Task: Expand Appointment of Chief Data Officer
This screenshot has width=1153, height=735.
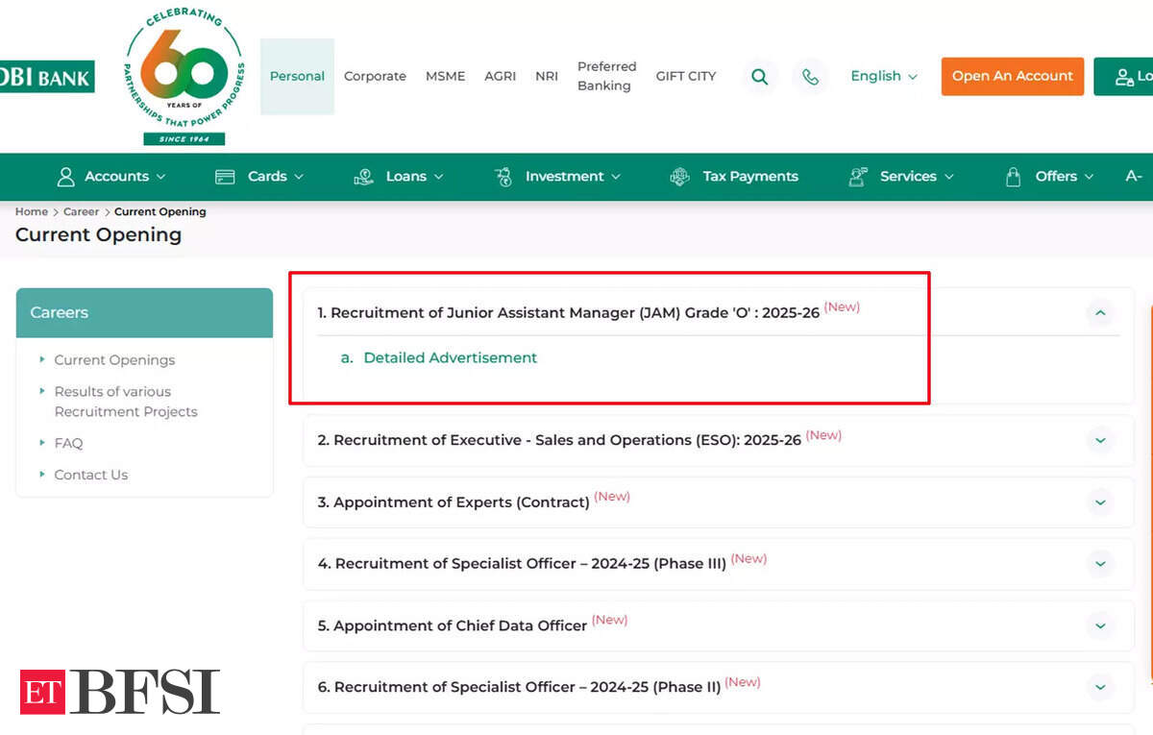Action: click(1100, 625)
